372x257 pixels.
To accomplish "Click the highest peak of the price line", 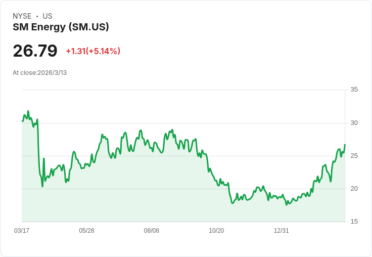I will pos(28,111).
